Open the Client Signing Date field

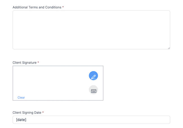(x=91, y=120)
